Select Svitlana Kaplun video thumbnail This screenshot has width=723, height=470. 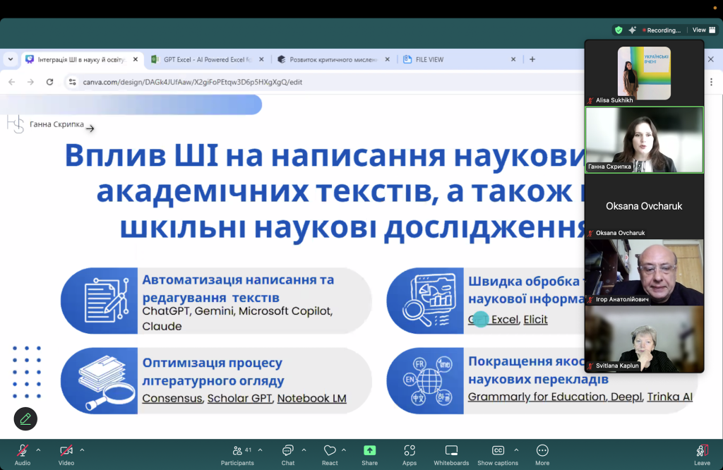(644, 339)
